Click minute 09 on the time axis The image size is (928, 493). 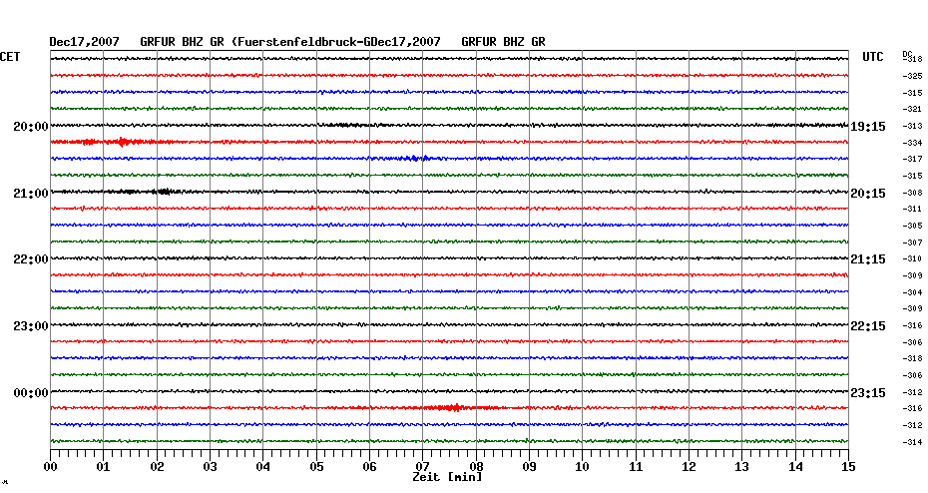[529, 466]
